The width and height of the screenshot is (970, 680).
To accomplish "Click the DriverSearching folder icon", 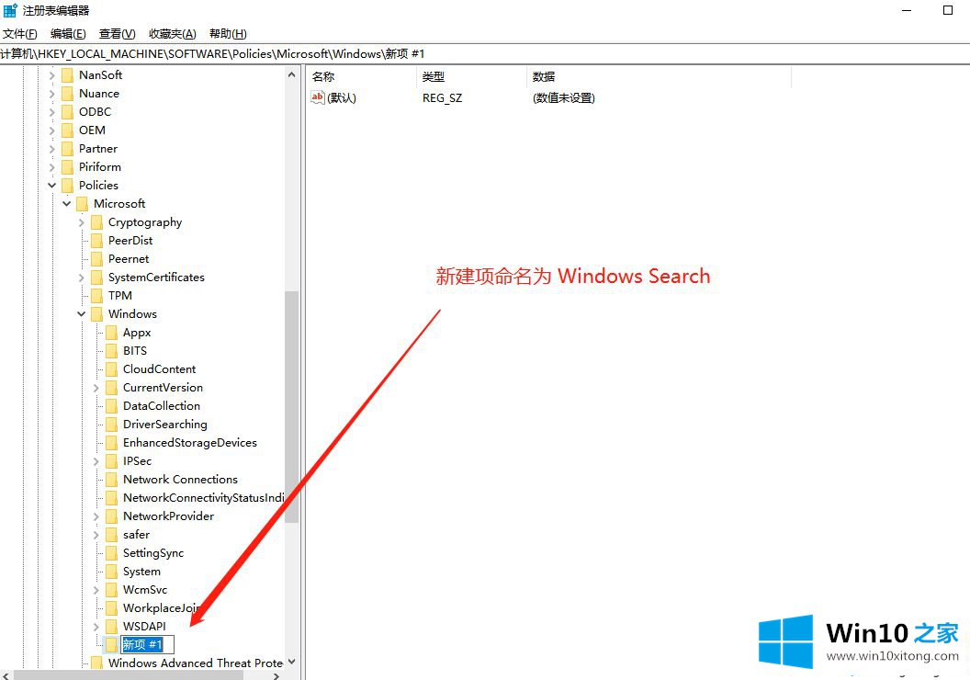I will (111, 425).
